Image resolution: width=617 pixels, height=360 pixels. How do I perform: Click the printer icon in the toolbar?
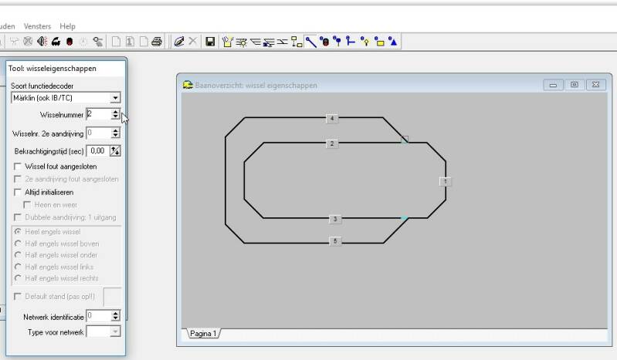[x=157, y=42]
